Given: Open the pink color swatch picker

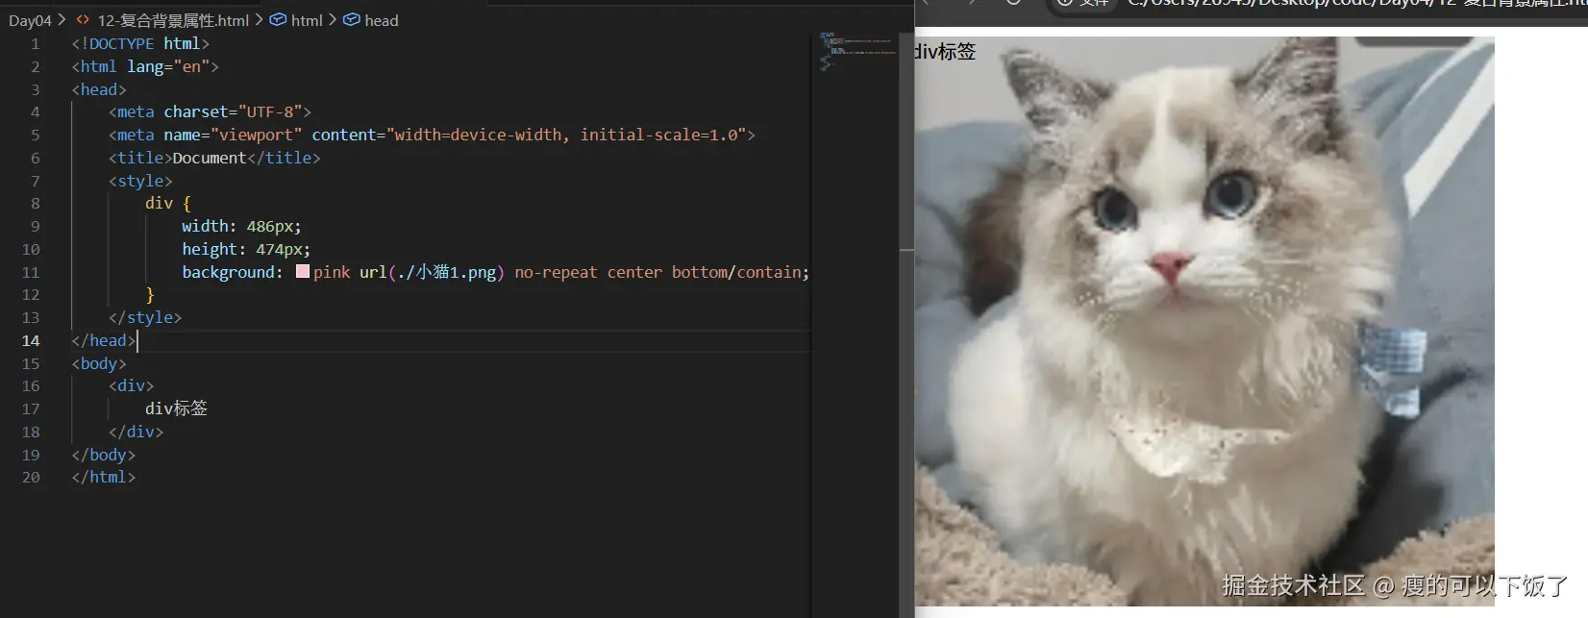Looking at the screenshot, I should coord(303,272).
